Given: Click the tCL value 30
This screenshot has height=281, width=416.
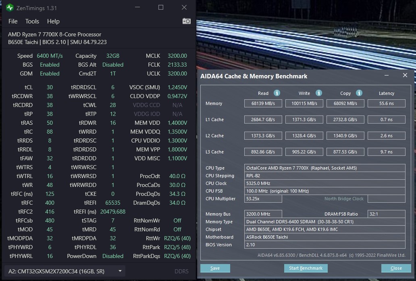Looking at the screenshot, I should [x=50, y=87].
